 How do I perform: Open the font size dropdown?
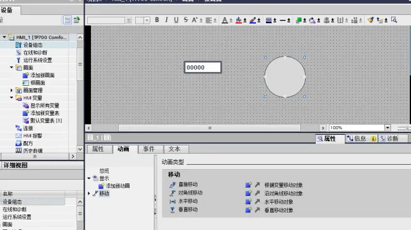click(147, 20)
